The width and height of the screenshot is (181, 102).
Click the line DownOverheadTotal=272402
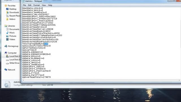pyautogui.click(x=38, y=23)
